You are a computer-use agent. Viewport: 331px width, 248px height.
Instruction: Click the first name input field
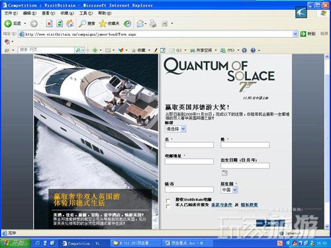189,145
